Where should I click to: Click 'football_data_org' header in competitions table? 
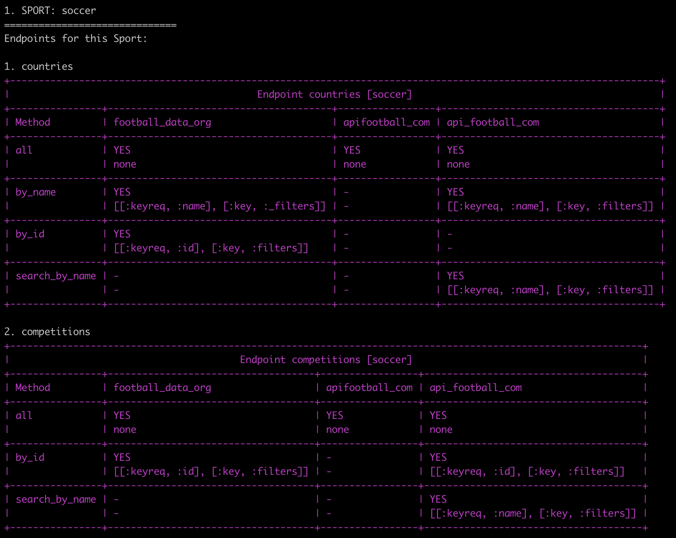(162, 388)
